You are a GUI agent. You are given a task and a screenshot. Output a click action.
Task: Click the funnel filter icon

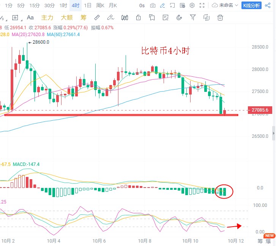click(192, 17)
